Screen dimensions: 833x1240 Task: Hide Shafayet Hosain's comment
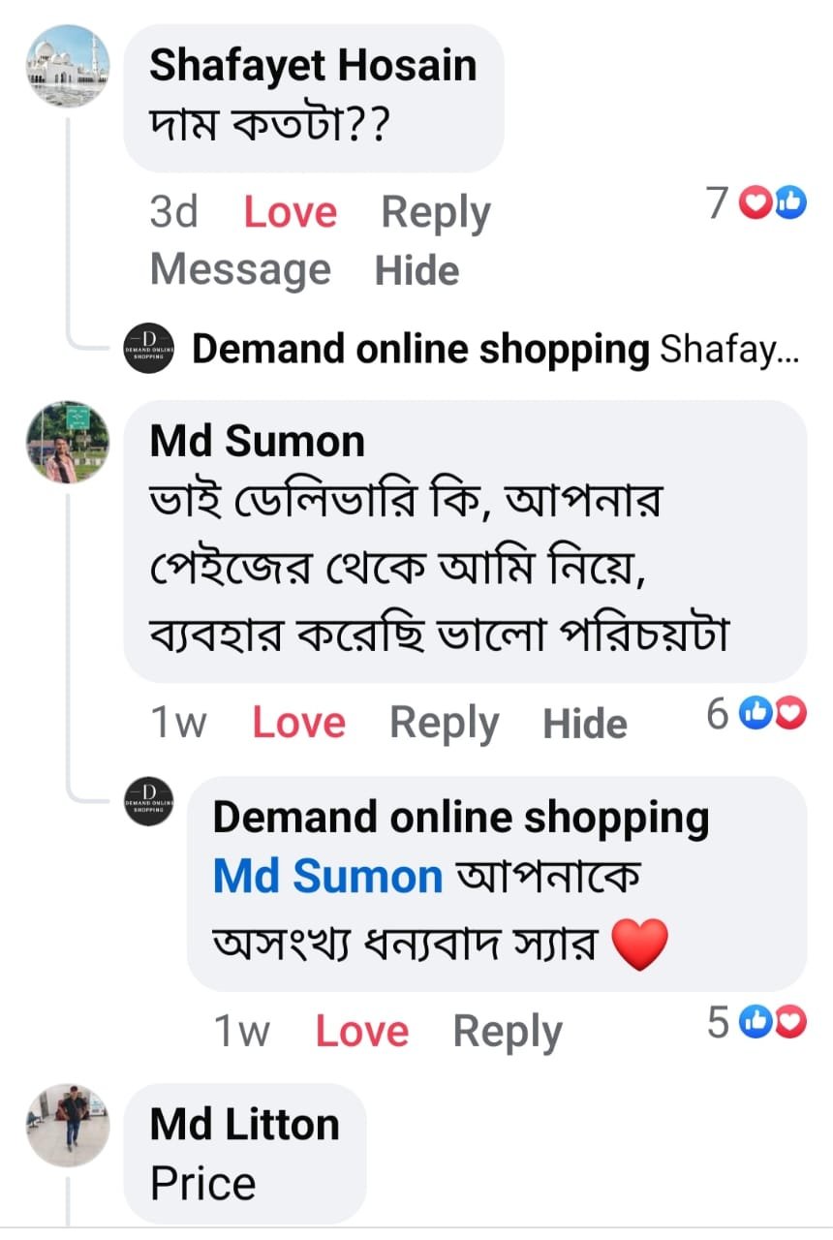tap(416, 269)
